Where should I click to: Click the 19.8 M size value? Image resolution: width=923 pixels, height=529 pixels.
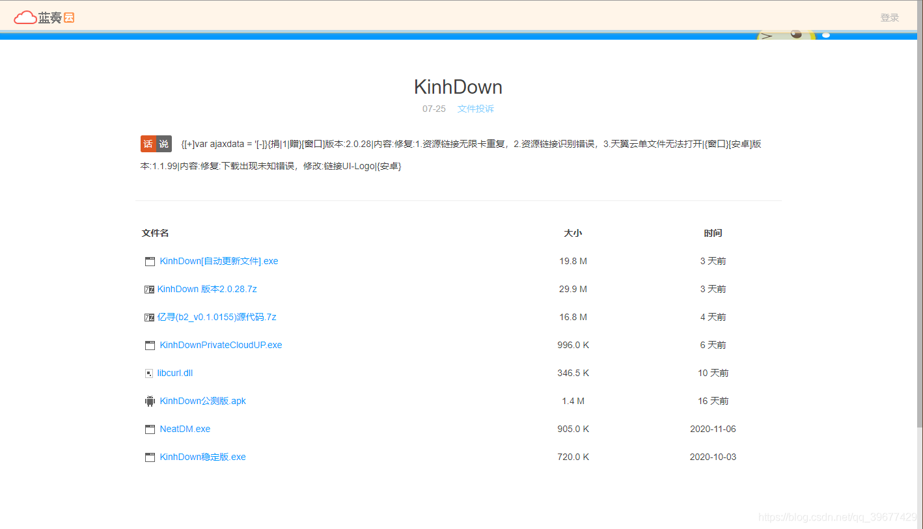click(573, 261)
